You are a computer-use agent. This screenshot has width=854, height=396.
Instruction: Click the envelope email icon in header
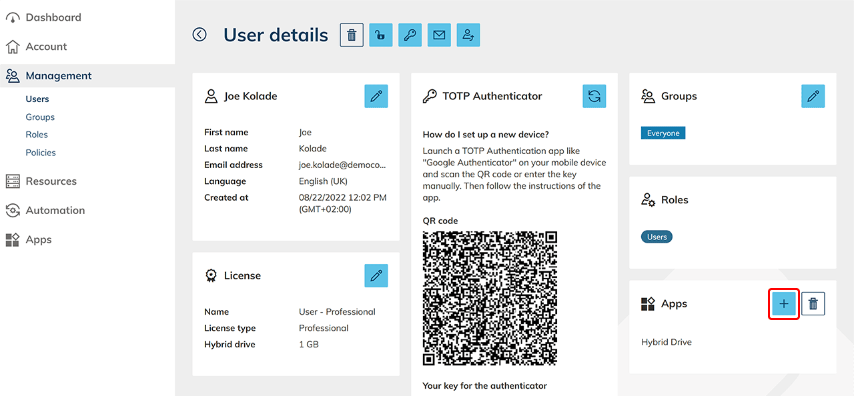(x=439, y=35)
